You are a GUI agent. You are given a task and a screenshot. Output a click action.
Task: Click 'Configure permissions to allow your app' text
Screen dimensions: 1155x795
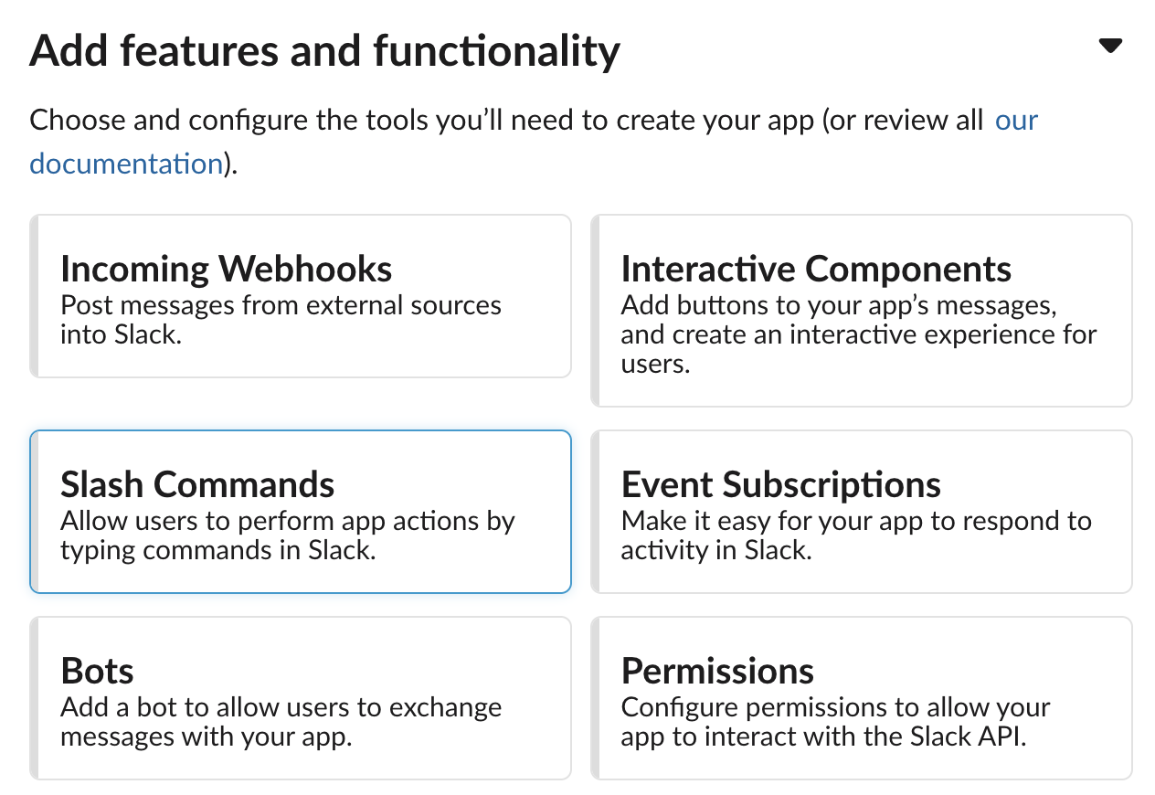835,708
